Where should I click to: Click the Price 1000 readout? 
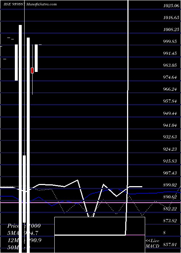(24, 226)
